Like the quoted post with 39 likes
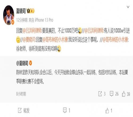 (x=126, y=94)
